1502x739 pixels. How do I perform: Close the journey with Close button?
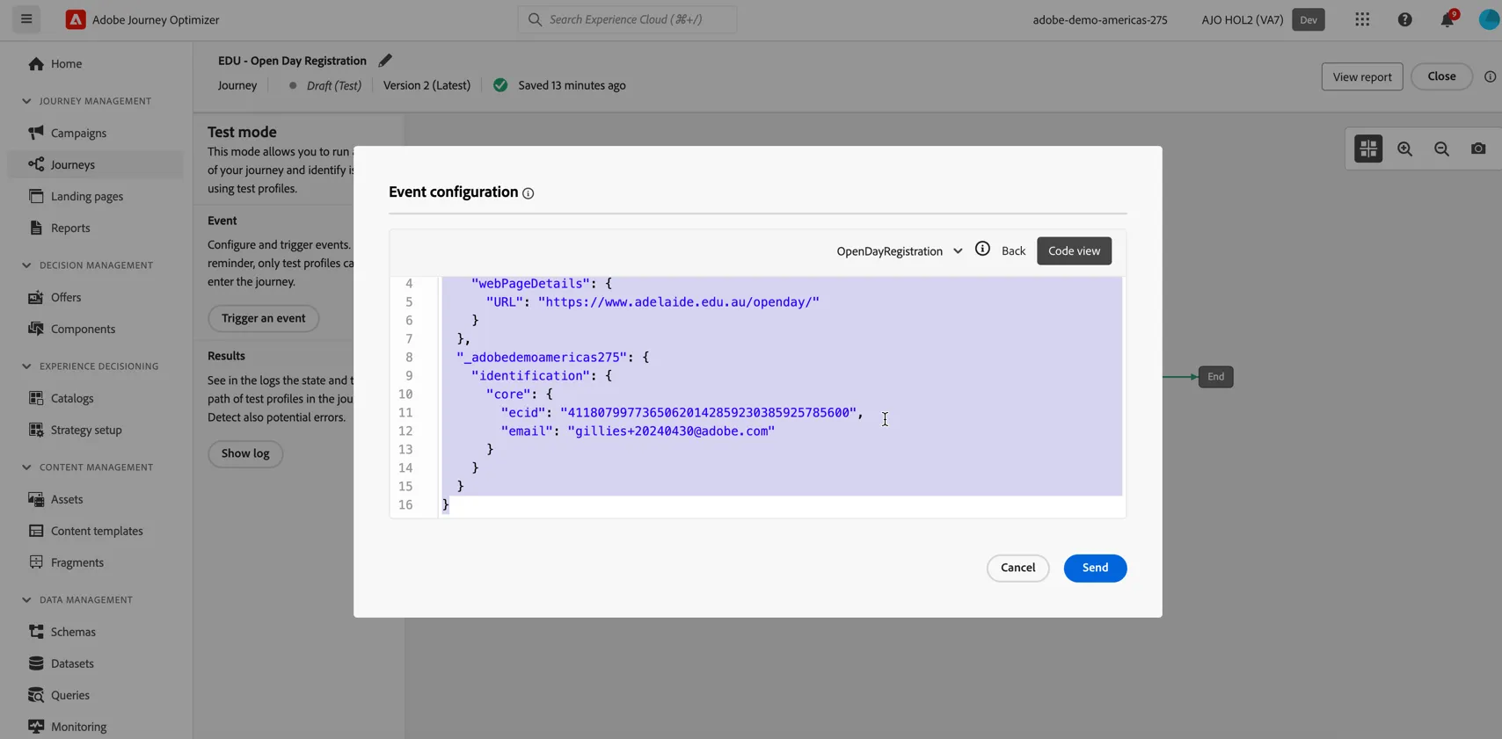point(1441,76)
